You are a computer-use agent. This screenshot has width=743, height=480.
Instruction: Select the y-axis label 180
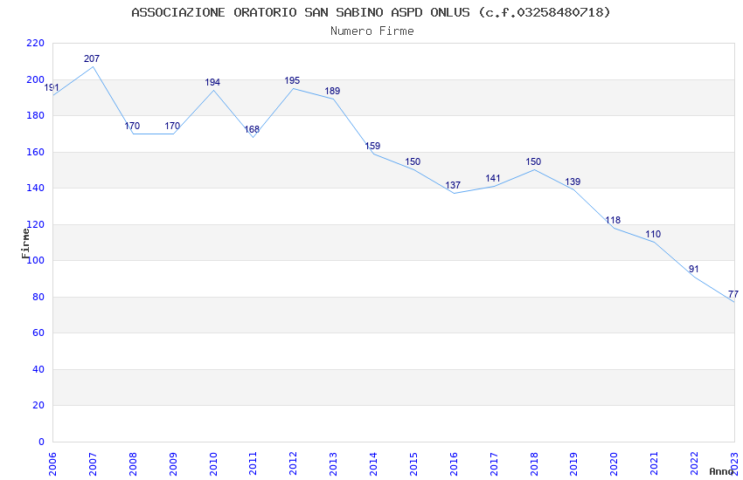click(x=35, y=115)
